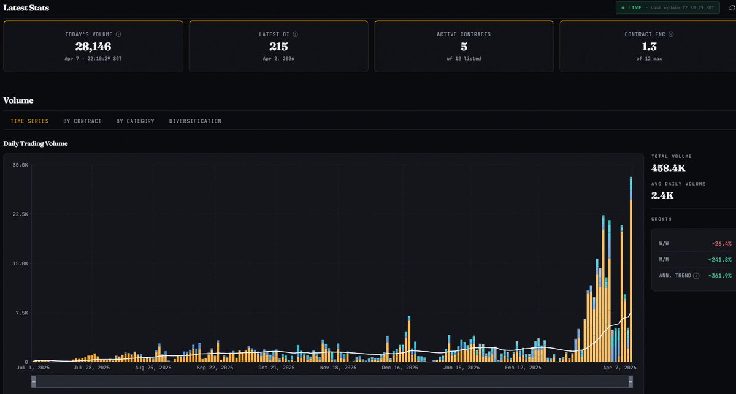Click the Volume section heading

pyautogui.click(x=18, y=100)
